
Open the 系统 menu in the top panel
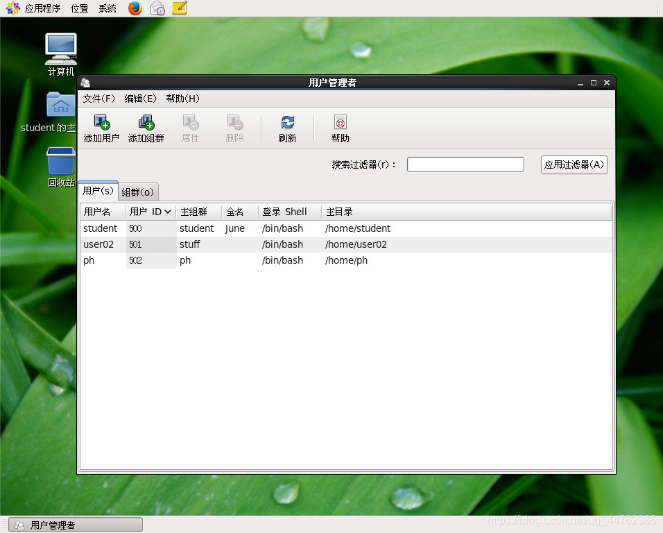click(107, 8)
